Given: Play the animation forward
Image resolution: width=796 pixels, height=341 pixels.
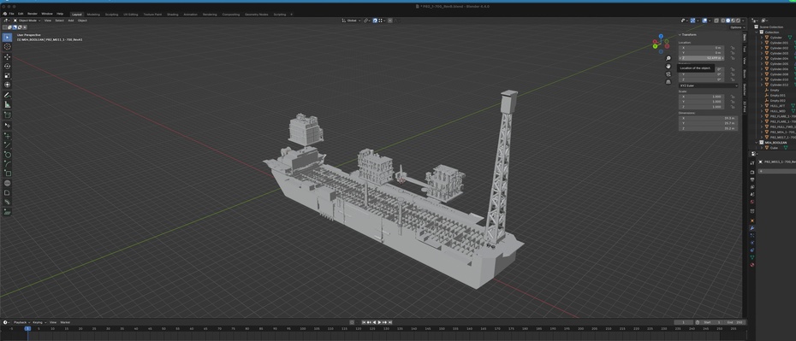Looking at the screenshot, I should [379, 322].
